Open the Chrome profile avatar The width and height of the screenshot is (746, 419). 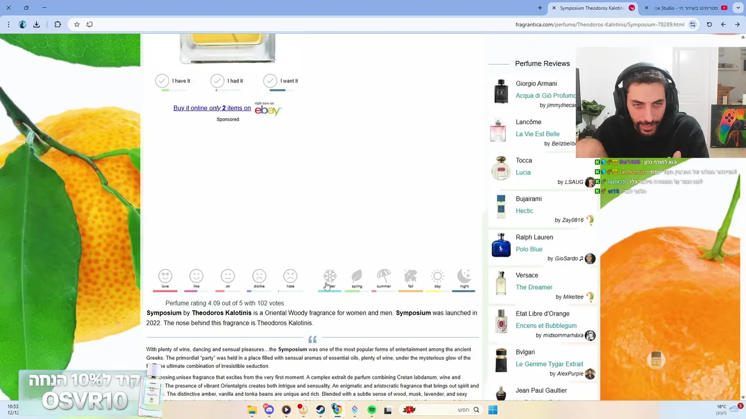coord(22,24)
